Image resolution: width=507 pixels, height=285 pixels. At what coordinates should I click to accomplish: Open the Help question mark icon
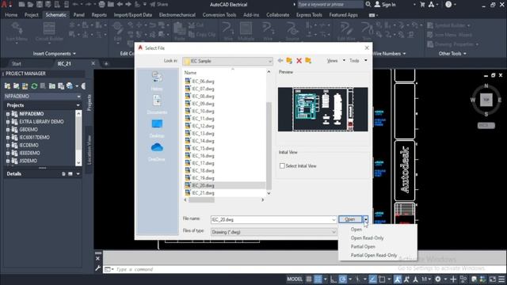(448, 4)
